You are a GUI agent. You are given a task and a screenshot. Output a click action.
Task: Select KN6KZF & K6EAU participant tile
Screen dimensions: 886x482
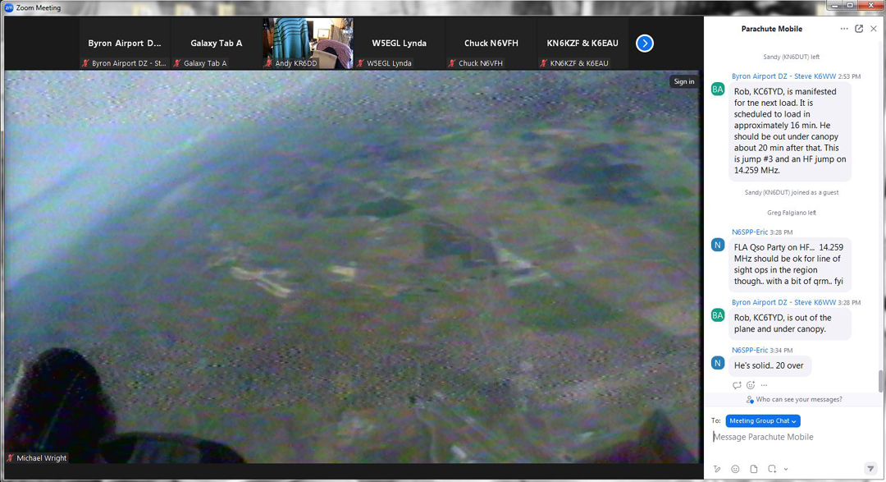tap(582, 44)
